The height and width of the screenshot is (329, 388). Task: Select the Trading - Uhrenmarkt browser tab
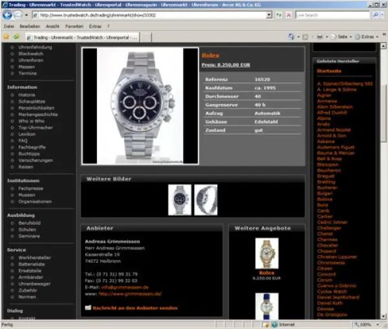point(82,38)
